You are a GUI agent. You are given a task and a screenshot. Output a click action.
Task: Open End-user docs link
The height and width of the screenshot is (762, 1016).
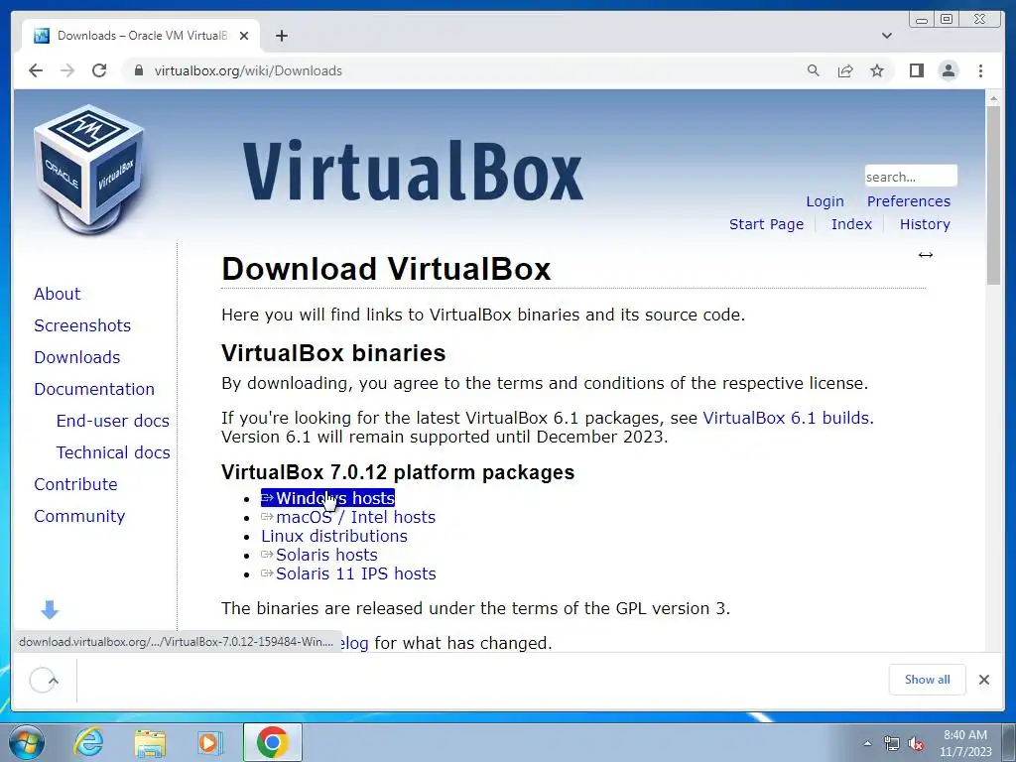pos(113,421)
